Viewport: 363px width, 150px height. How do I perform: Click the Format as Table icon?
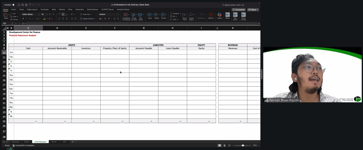click(134, 16)
